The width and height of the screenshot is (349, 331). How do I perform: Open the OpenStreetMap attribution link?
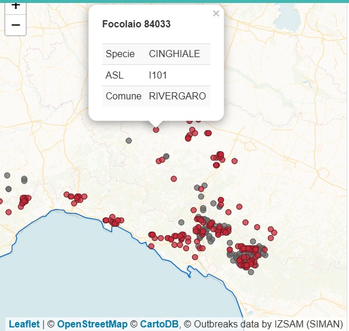92,324
